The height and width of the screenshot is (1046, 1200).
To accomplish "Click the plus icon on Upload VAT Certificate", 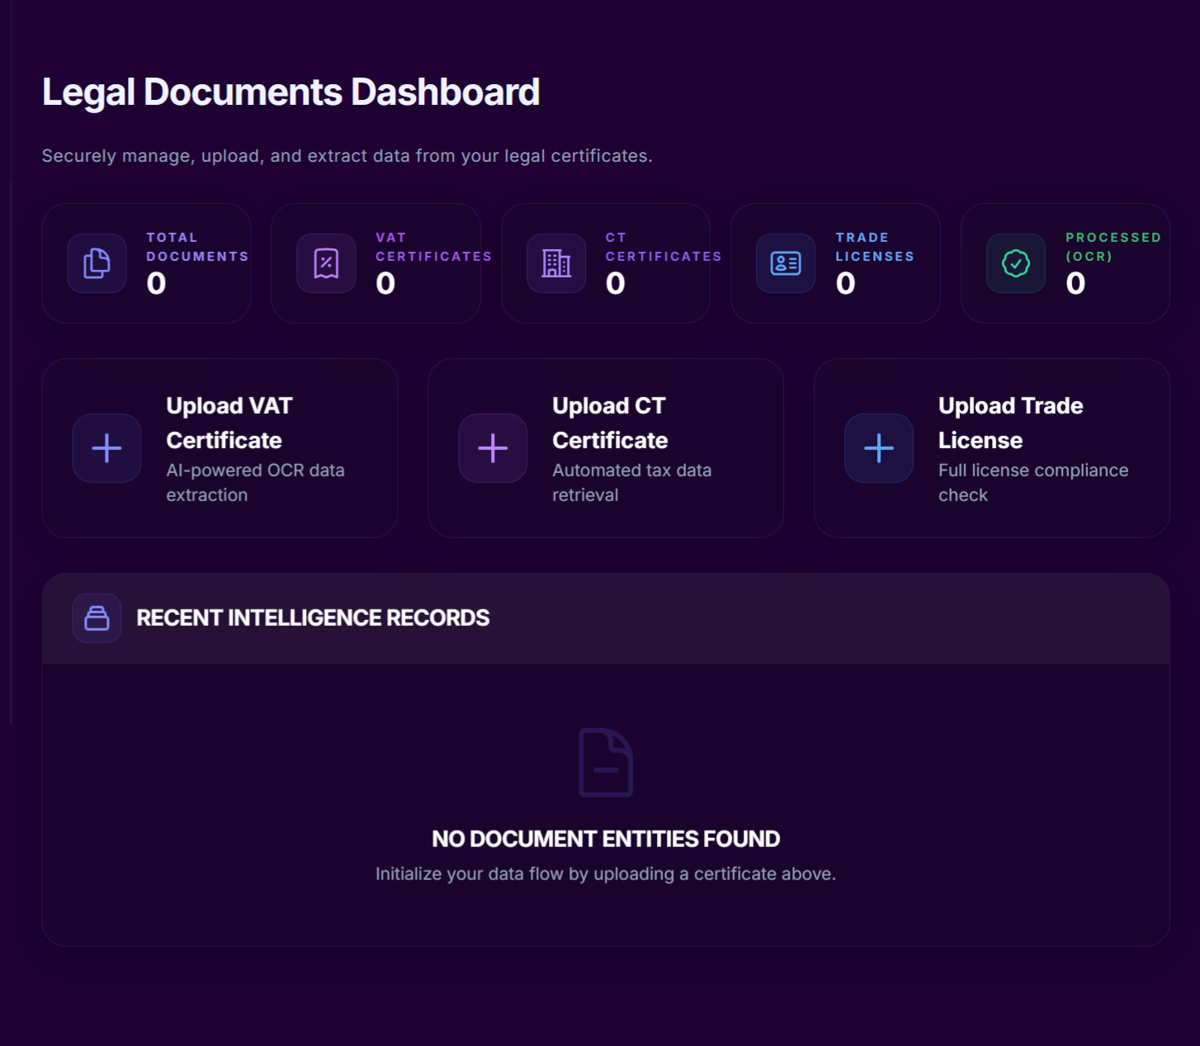I will click(x=106, y=448).
